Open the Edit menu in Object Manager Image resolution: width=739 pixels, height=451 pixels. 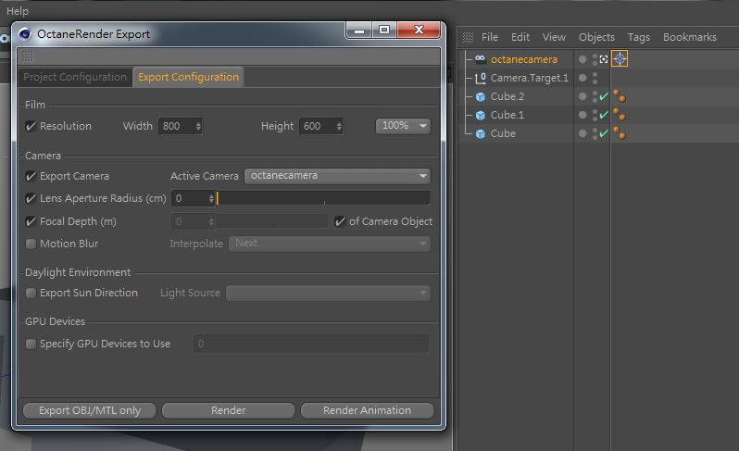click(520, 37)
